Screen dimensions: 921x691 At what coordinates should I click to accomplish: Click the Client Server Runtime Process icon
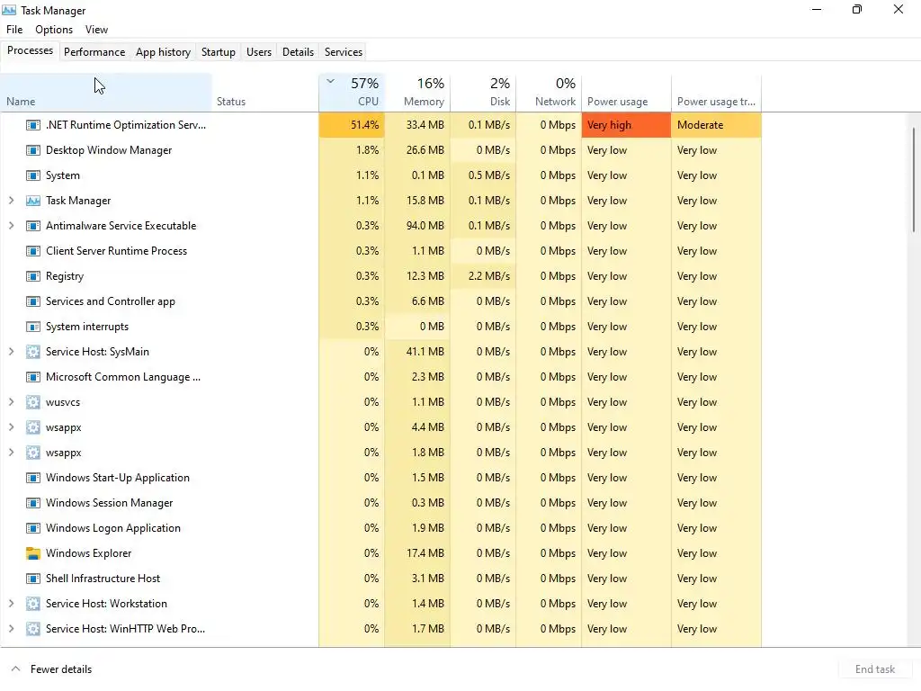click(33, 252)
